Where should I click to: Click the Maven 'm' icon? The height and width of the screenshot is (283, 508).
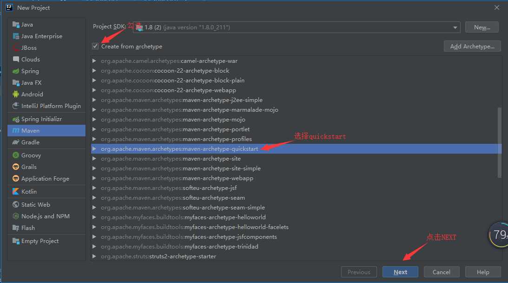point(15,131)
